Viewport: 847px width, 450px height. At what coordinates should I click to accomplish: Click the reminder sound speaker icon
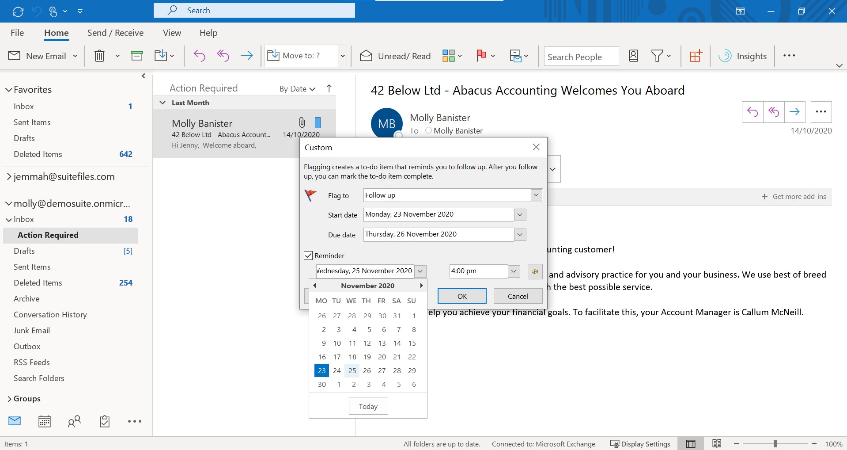[535, 271]
